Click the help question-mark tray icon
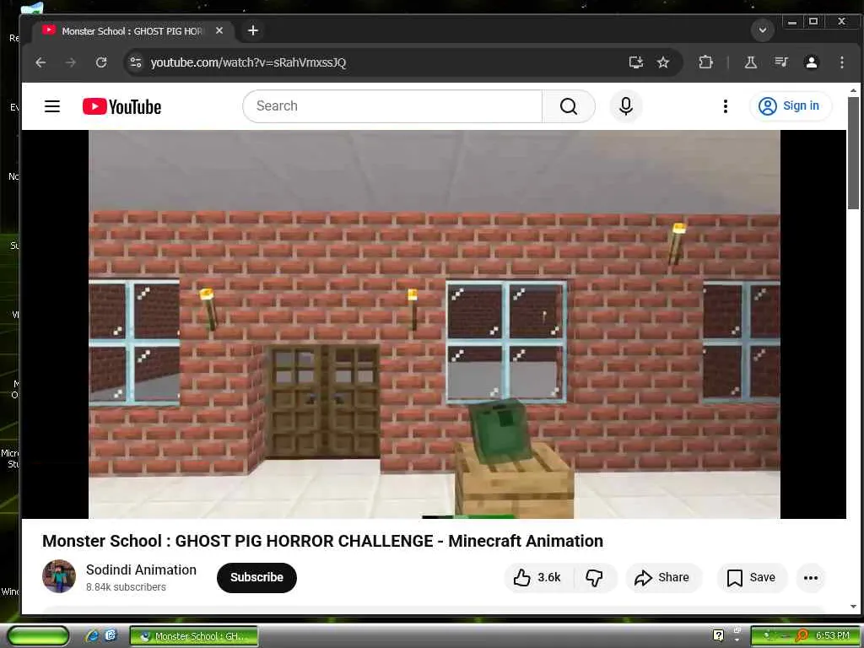864x648 pixels. point(719,635)
